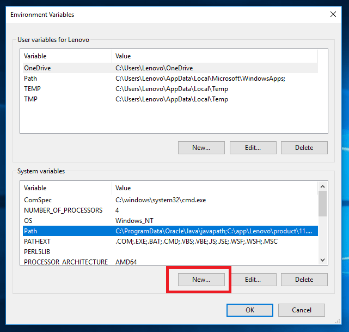
Task: Click Delete under User variables
Action: [x=304, y=148]
